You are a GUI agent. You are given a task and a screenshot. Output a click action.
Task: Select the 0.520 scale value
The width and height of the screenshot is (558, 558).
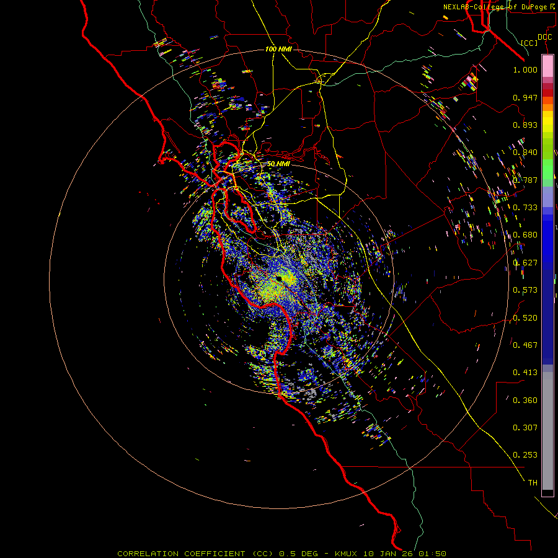click(x=525, y=318)
